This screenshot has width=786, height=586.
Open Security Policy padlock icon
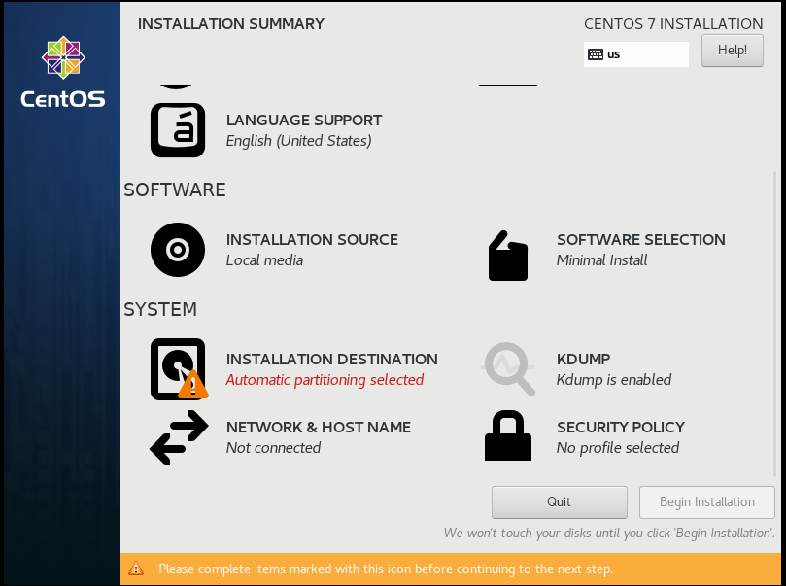pos(507,435)
